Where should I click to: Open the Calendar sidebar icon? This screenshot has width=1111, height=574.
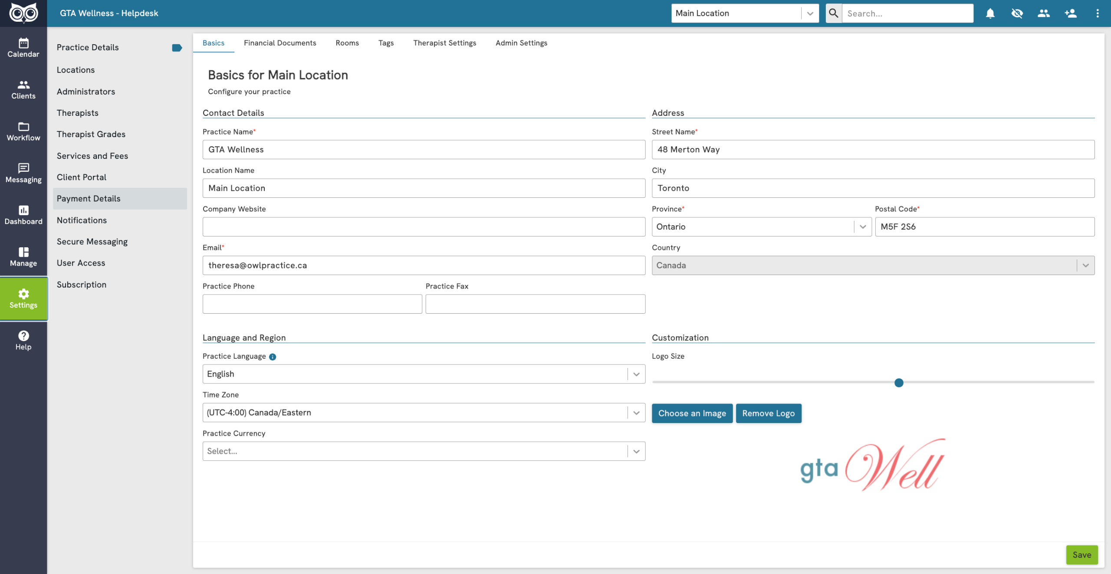click(x=23, y=47)
